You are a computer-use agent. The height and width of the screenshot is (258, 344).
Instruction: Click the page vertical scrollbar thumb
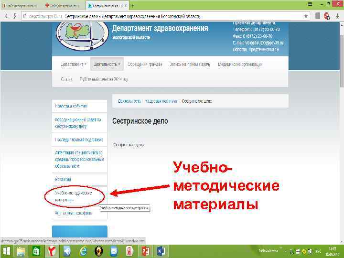coord(342,62)
